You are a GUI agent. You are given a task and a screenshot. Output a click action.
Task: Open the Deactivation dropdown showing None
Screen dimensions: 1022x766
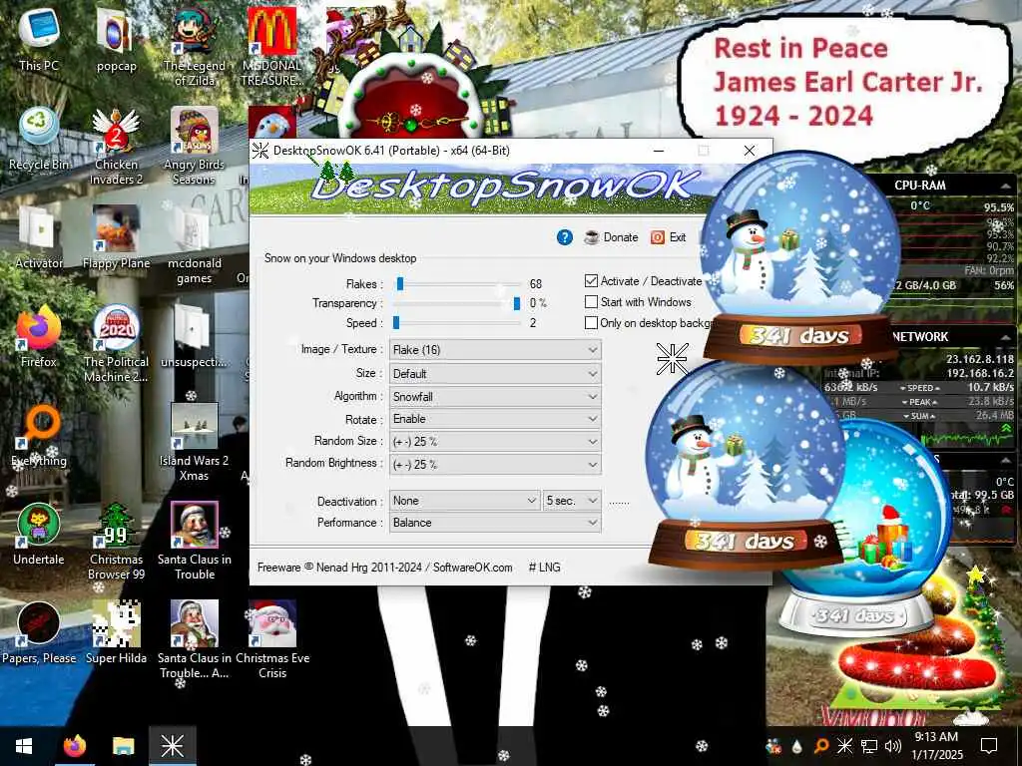(465, 501)
